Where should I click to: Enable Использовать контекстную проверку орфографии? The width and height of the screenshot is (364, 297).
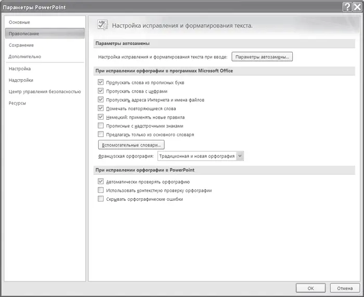(x=101, y=191)
